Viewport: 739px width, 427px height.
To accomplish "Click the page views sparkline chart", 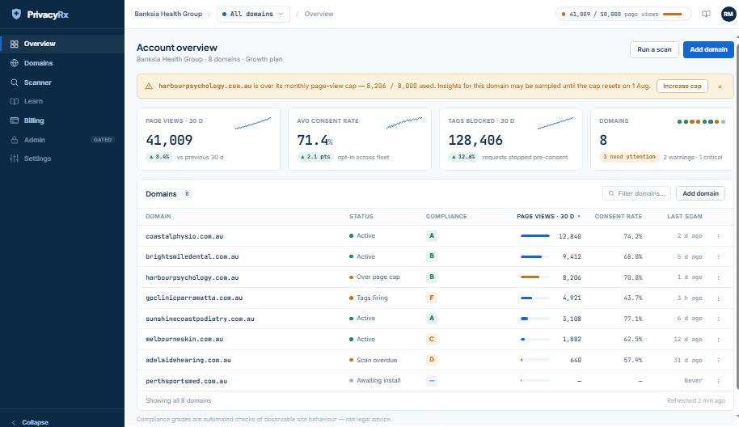I will coord(253,123).
